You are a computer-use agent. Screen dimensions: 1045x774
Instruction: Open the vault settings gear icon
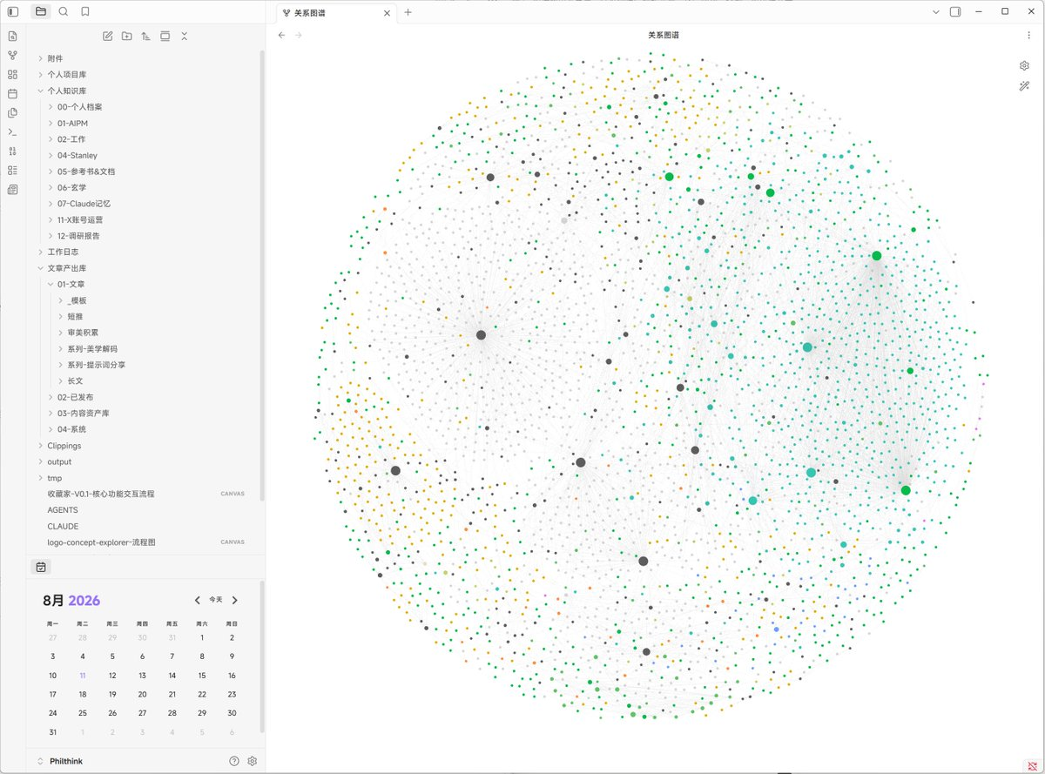tap(253, 761)
